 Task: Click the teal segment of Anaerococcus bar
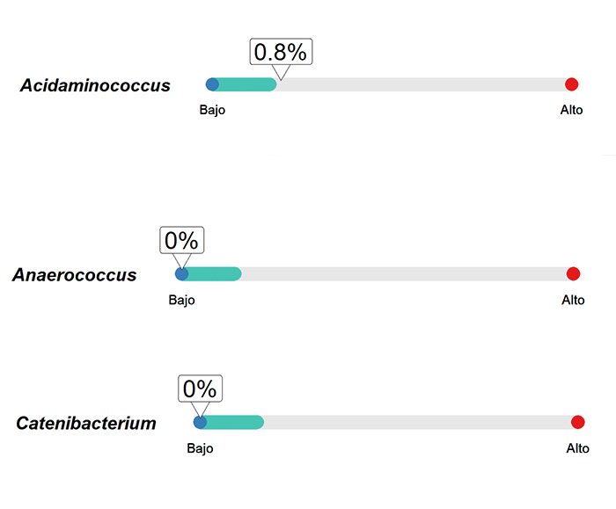coord(215,274)
